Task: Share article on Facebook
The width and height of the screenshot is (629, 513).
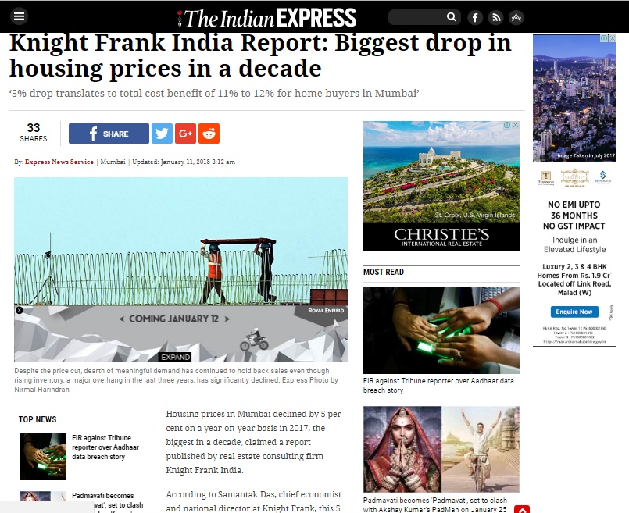Action: point(109,134)
